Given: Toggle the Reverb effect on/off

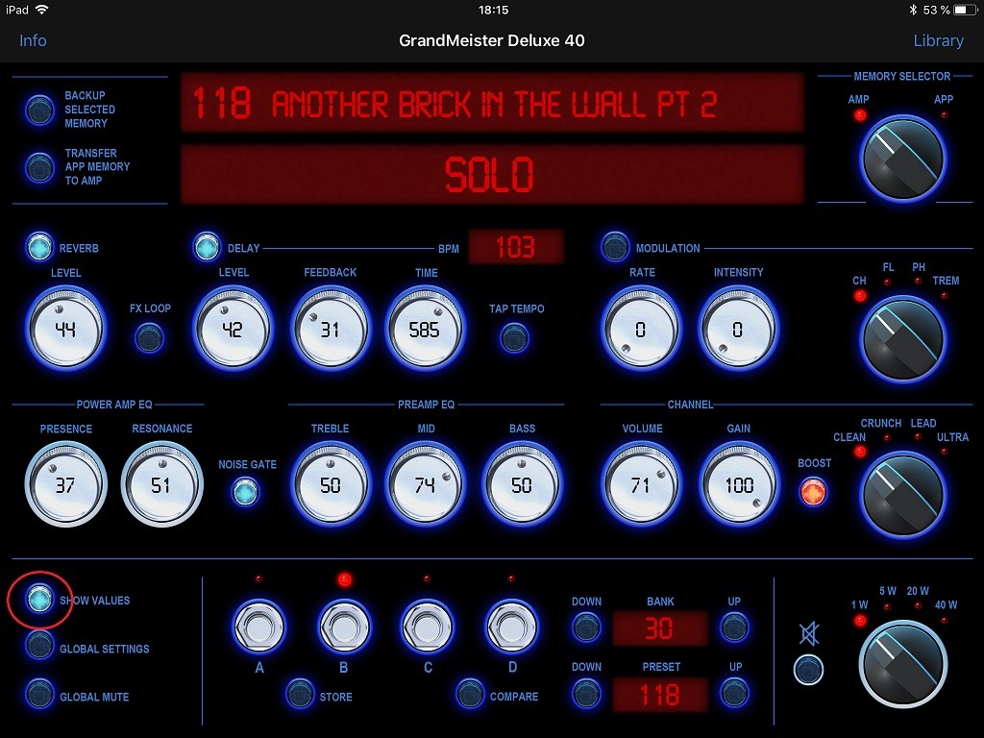Looking at the screenshot, I should [x=39, y=247].
